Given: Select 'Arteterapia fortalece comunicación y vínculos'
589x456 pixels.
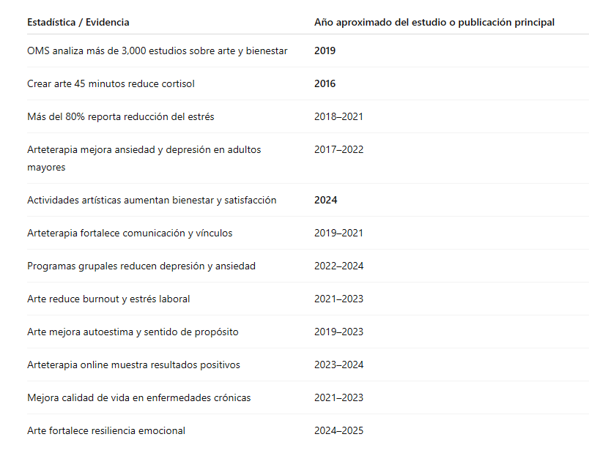Looking at the screenshot, I should pyautogui.click(x=130, y=233).
